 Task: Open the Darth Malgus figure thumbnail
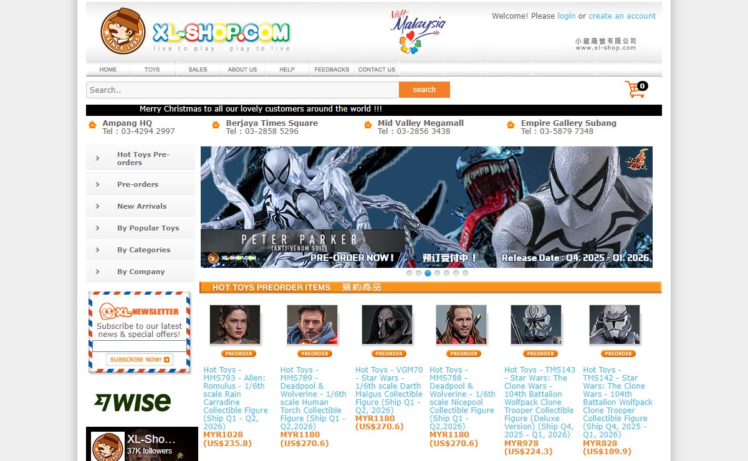tap(387, 325)
